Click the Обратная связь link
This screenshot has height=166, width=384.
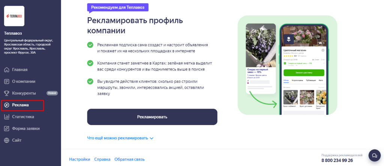click(129, 159)
